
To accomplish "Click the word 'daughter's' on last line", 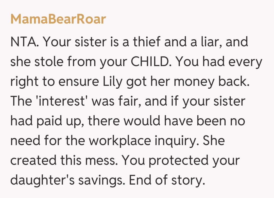I will [x=43, y=180].
